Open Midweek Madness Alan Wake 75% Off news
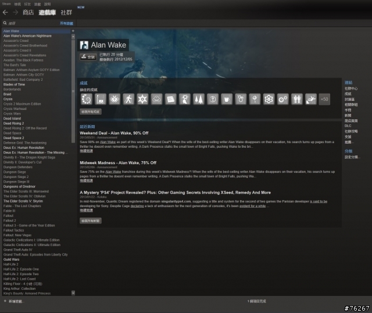Image resolution: width=372 pixels, height=313 pixels. [118, 163]
